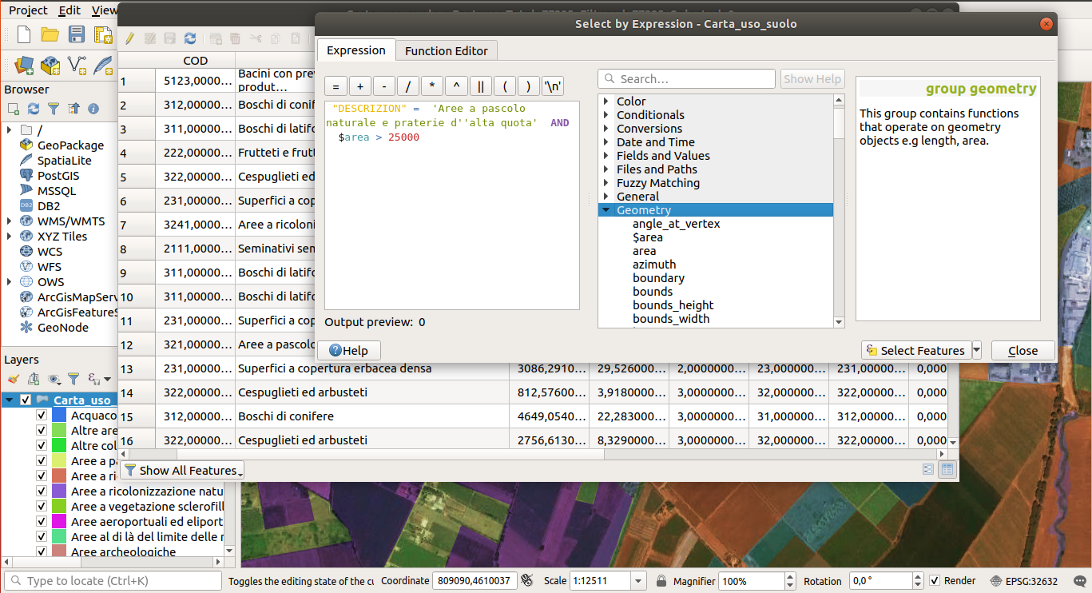Switch the attribute table to form view
This screenshot has height=593, width=1092.
[928, 470]
